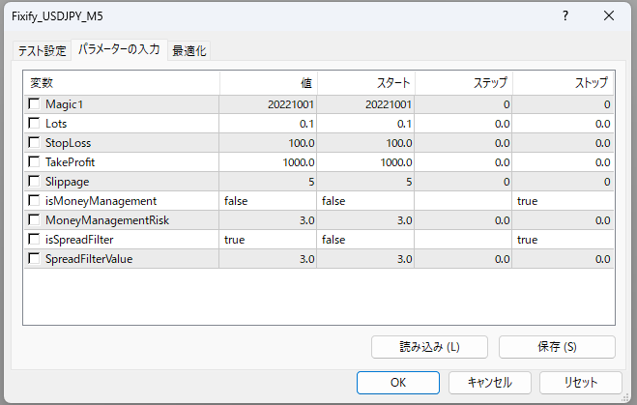The height and width of the screenshot is (405, 637).
Task: Select the isSpreadFilter value cell showing true
Action: pyautogui.click(x=269, y=240)
